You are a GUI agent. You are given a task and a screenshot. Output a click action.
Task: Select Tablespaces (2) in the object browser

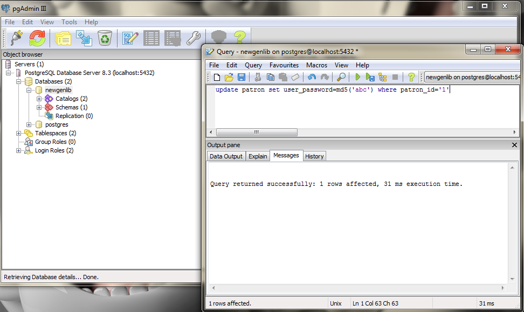(55, 133)
